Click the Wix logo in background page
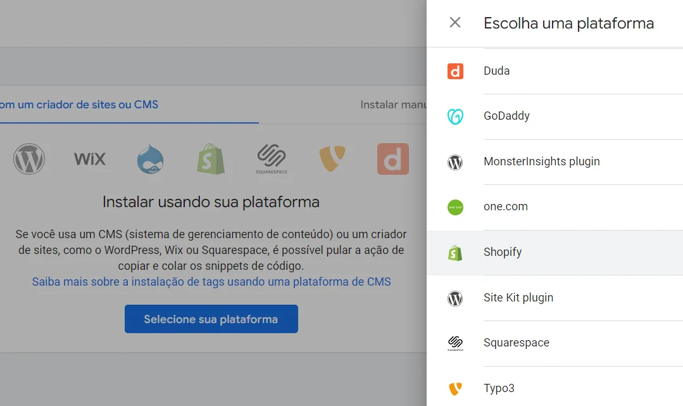This screenshot has height=406, width=683. click(90, 159)
